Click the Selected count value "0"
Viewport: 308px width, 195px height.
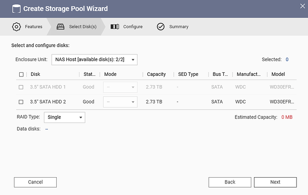pyautogui.click(x=287, y=59)
